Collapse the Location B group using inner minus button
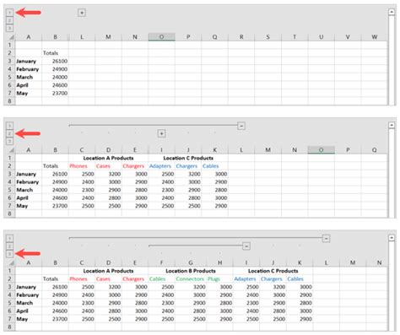This screenshot has height=335, width=400. point(246,246)
